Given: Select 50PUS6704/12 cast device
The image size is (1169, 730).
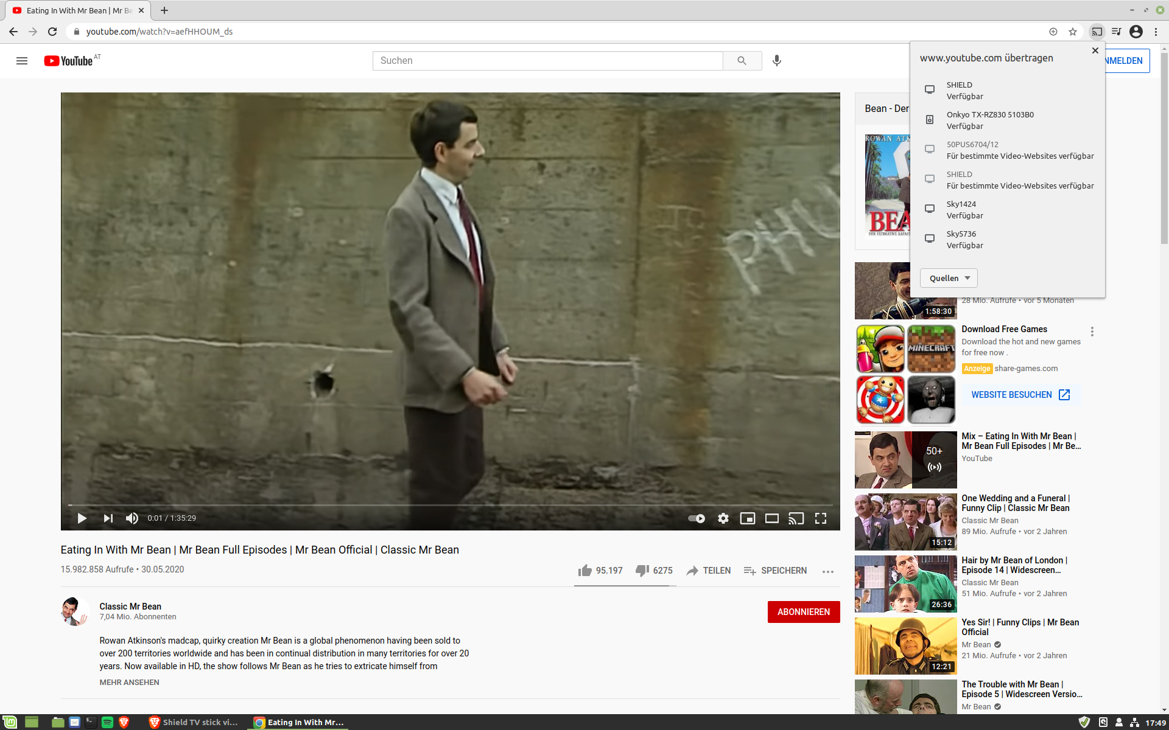Looking at the screenshot, I should (1008, 150).
